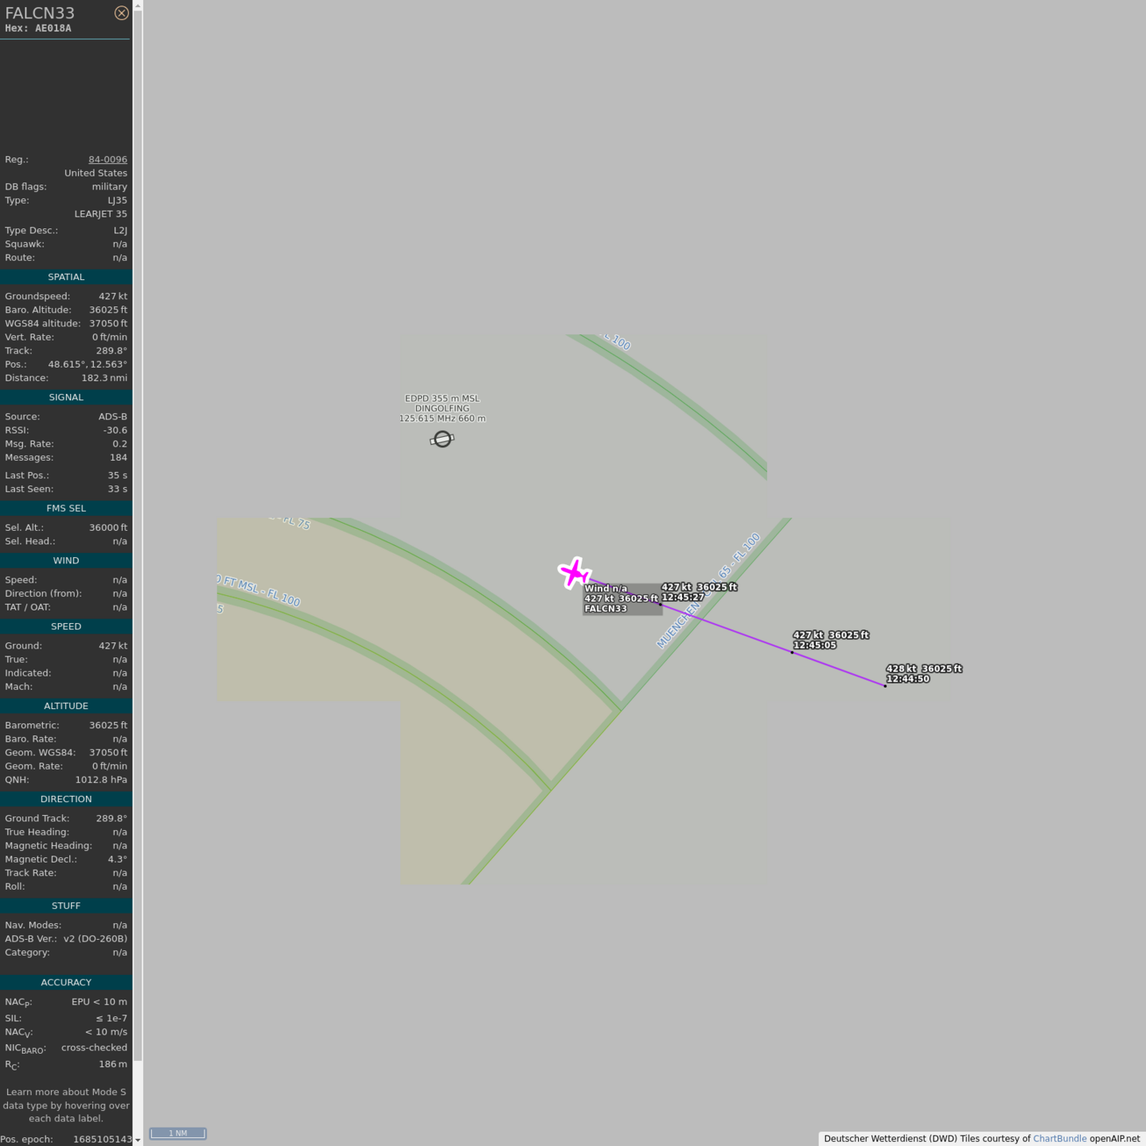Click the FALCN33 label beside the aircraft
Viewport: 1146px width, 1146px height.
[606, 609]
